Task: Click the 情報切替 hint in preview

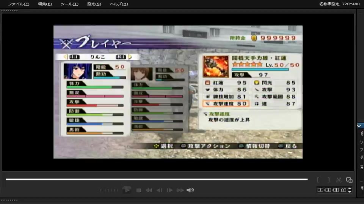Action: 254,146
